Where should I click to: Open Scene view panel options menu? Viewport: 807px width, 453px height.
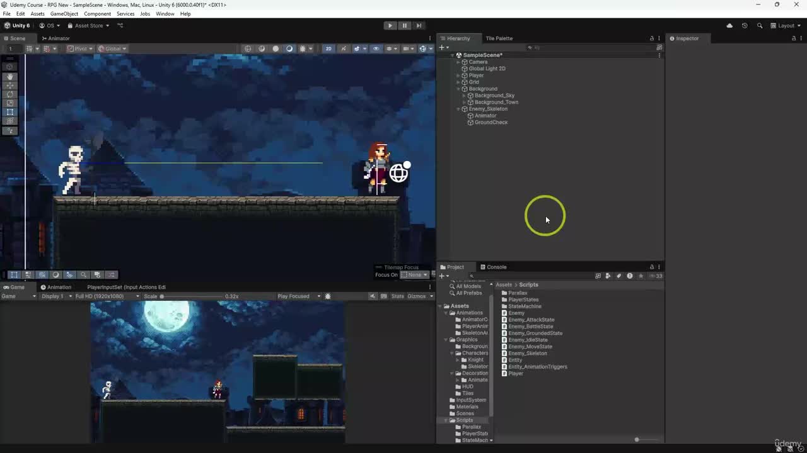[x=430, y=38]
